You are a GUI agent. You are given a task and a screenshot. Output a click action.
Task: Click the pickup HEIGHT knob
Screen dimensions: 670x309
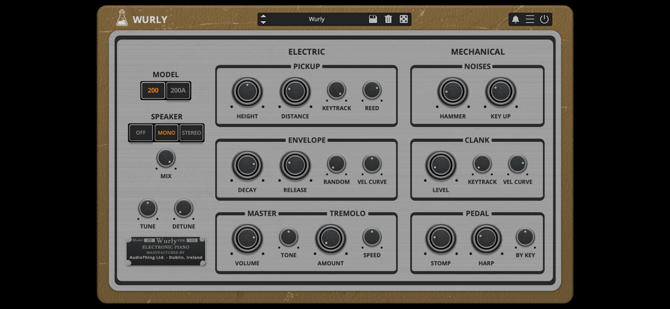pyautogui.click(x=247, y=92)
